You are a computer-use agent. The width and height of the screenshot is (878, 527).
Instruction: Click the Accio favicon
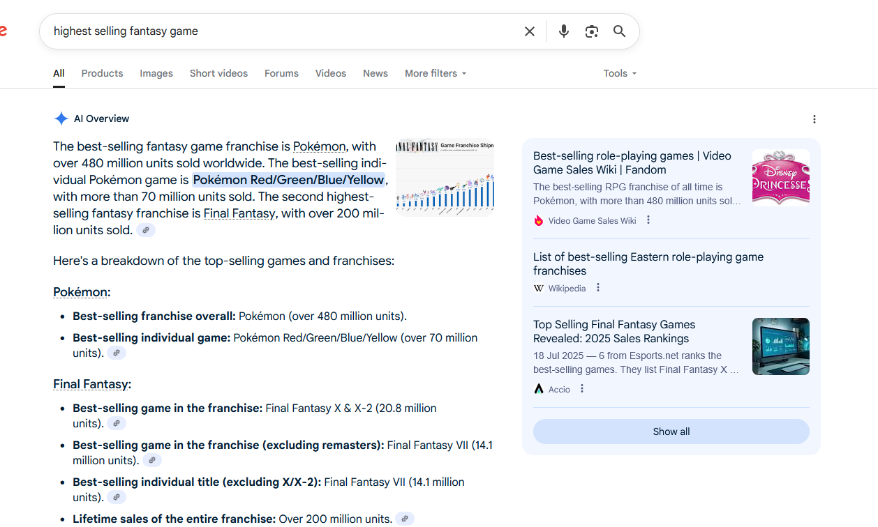[539, 389]
